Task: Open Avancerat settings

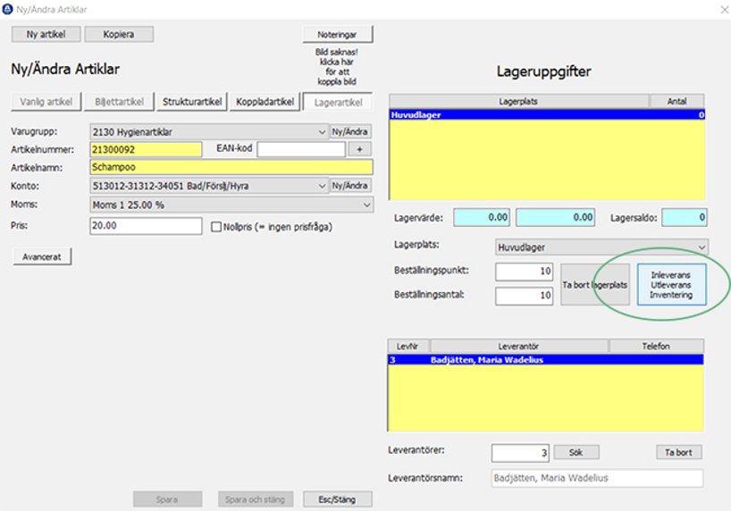Action: [x=42, y=257]
